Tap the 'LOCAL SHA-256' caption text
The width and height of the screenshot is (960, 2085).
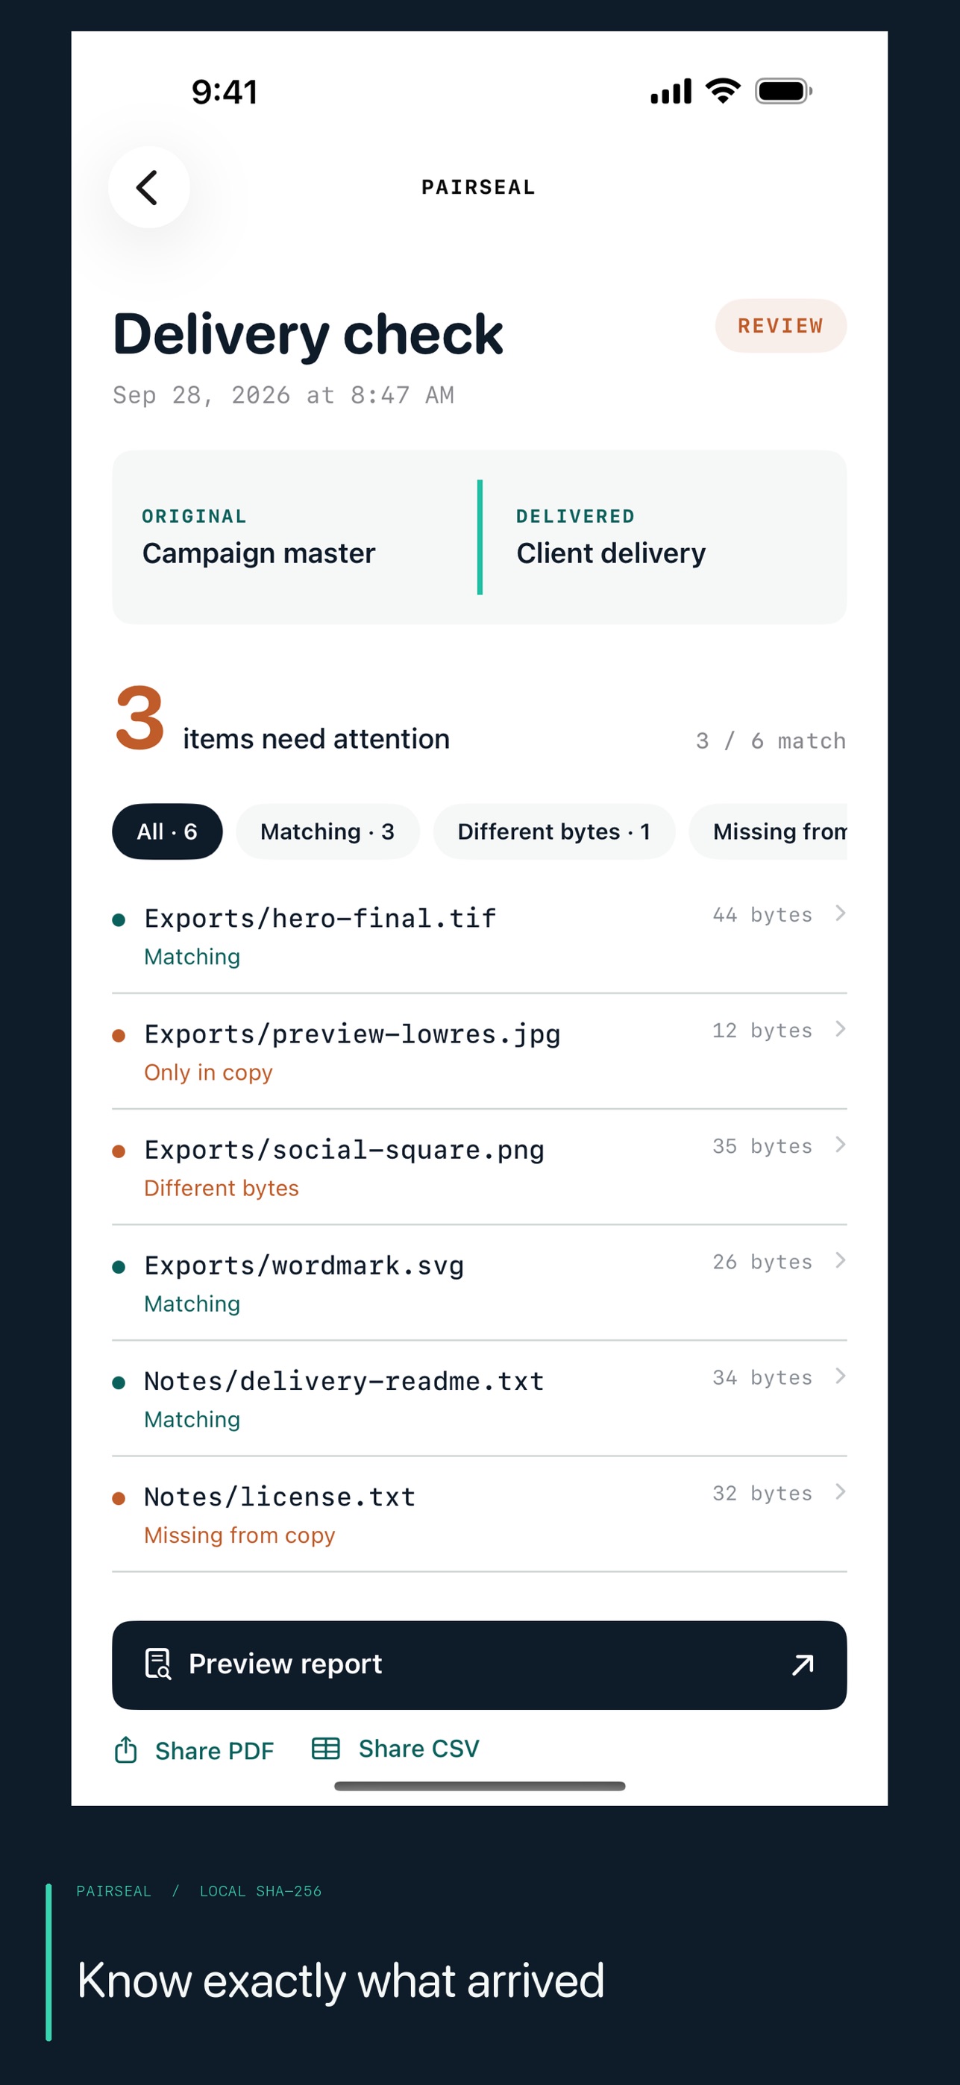coord(260,1891)
